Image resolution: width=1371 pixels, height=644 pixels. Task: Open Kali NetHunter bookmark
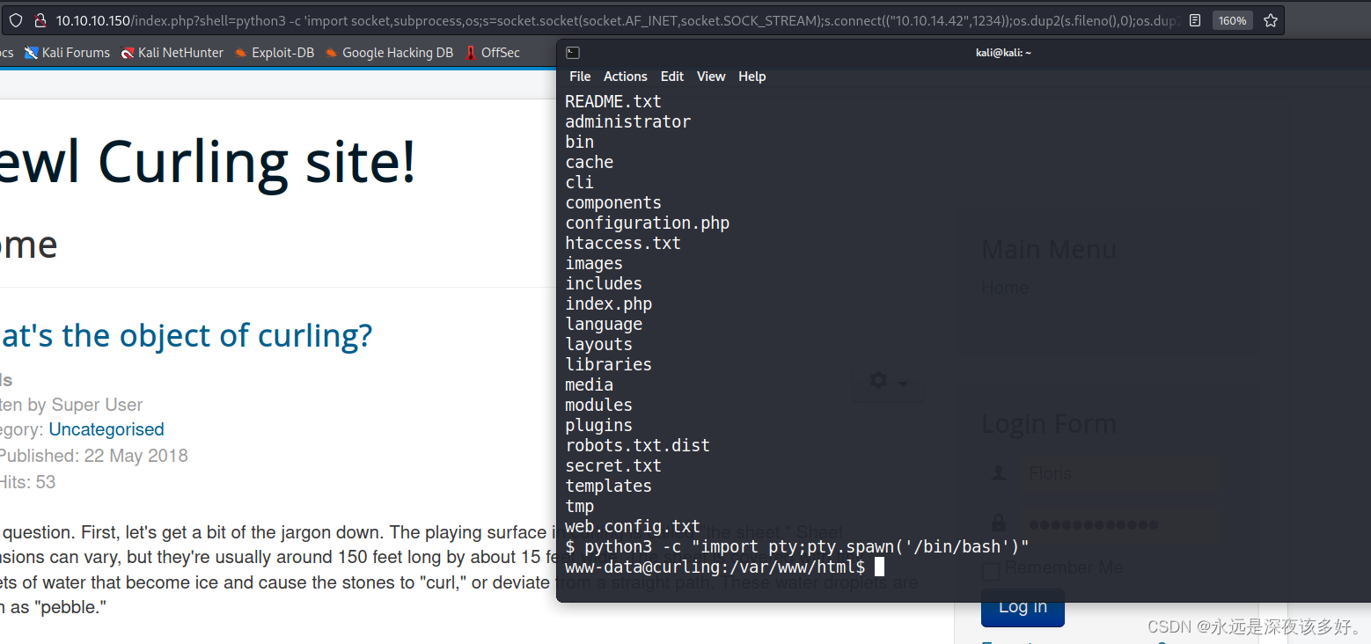tap(172, 53)
